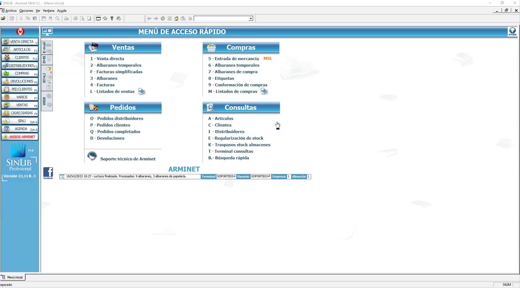Viewport: 520px width, 288px height.
Task: Open 8 - Etiquetas link
Action: [221, 78]
